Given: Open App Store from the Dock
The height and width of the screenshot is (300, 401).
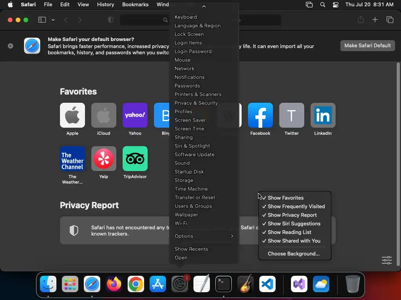Looking at the screenshot, I should pos(158,284).
